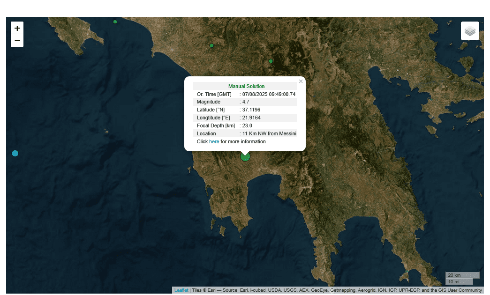Open the map layers control
Screen dimensions: 490x295
pyautogui.click(x=470, y=31)
